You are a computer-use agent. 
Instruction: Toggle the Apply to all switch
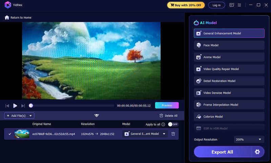tap(173, 124)
